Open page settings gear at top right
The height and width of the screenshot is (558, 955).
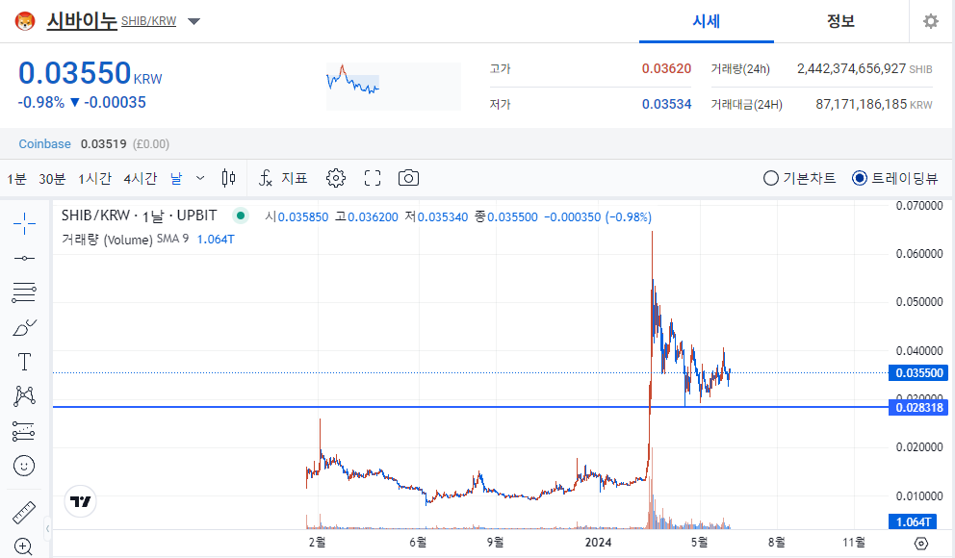click(x=931, y=21)
